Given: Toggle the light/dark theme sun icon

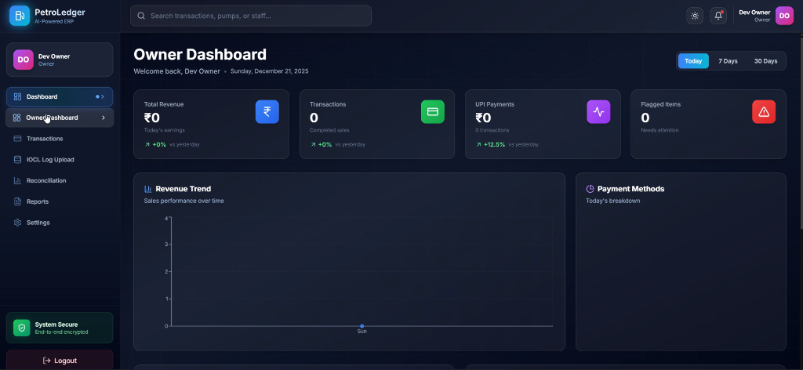Looking at the screenshot, I should [694, 16].
